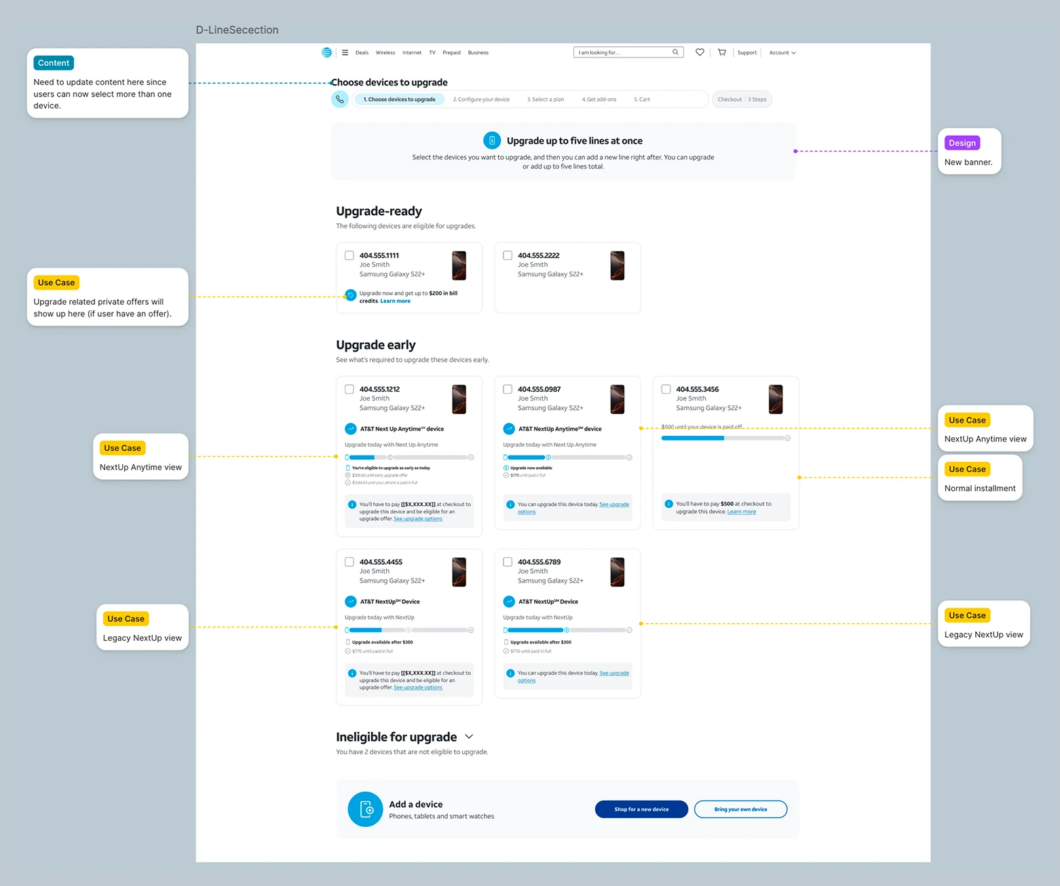The image size is (1060, 886).
Task: Go to step 2 Configure your device
Action: 481,99
